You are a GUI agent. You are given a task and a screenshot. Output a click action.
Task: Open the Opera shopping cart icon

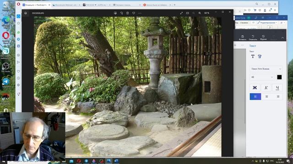tap(255, 10)
